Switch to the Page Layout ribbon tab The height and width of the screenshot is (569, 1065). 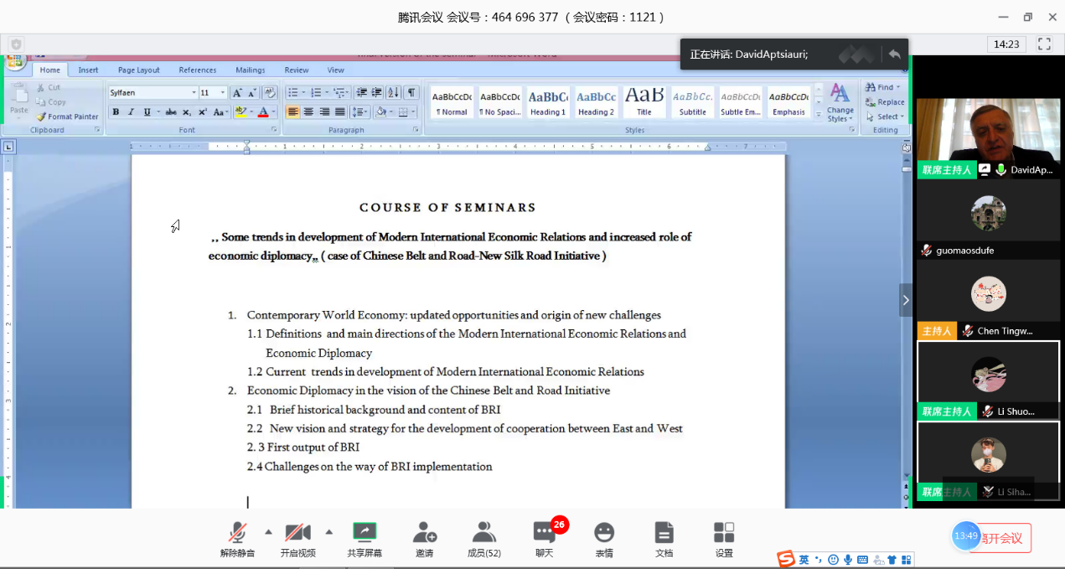pyautogui.click(x=138, y=70)
